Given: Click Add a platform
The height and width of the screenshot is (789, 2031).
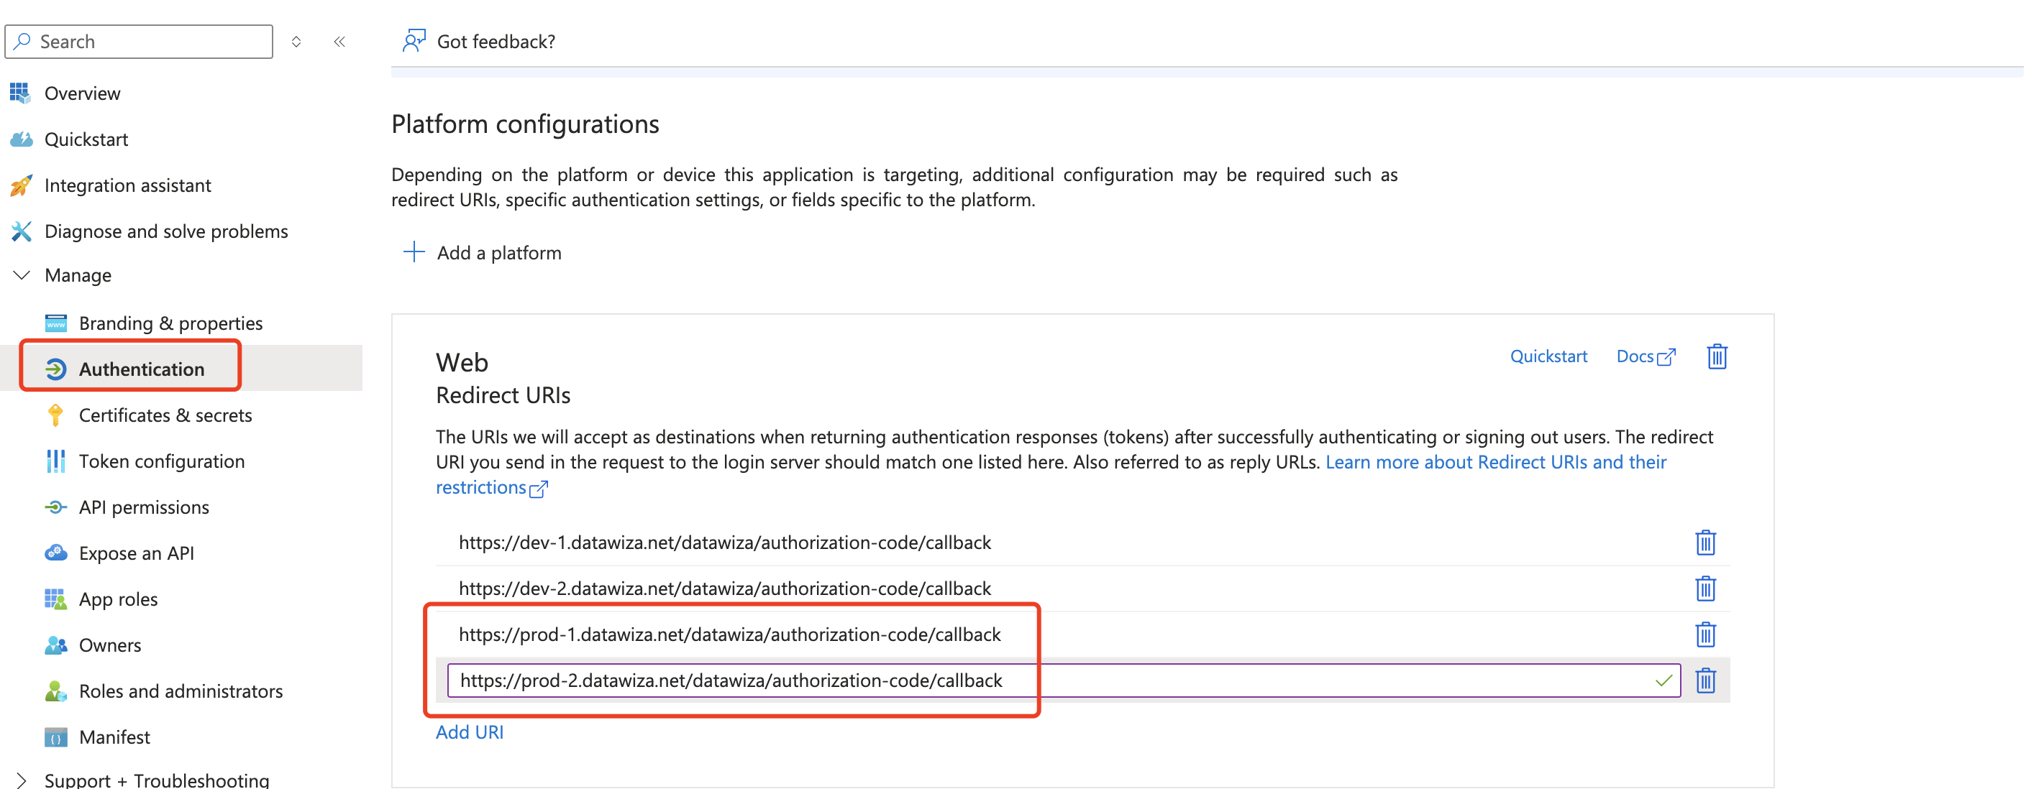Looking at the screenshot, I should (499, 254).
